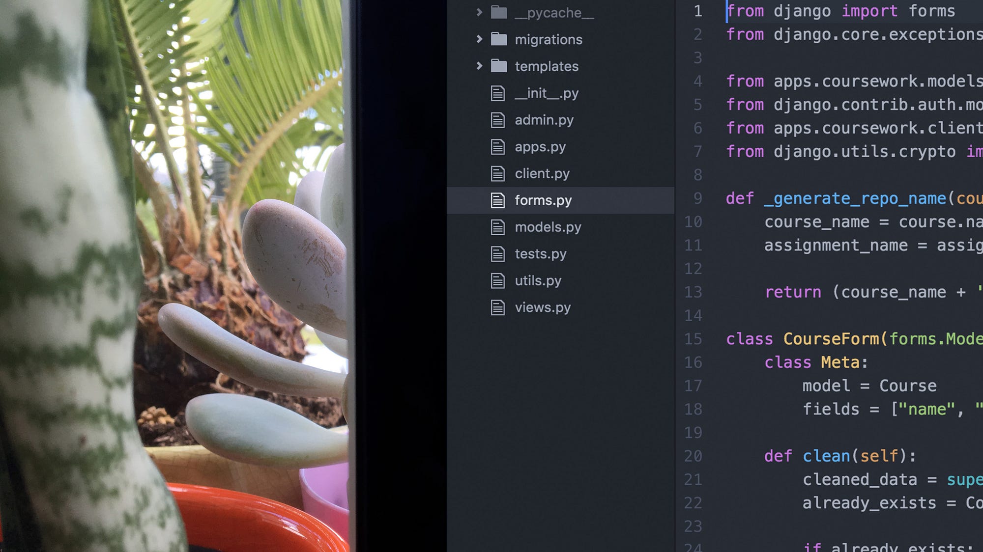Click the file icon beside views.py
The image size is (983, 552).
point(497,307)
